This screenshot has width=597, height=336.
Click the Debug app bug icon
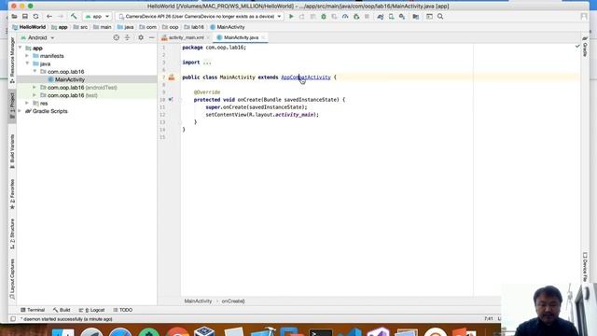[x=324, y=17]
